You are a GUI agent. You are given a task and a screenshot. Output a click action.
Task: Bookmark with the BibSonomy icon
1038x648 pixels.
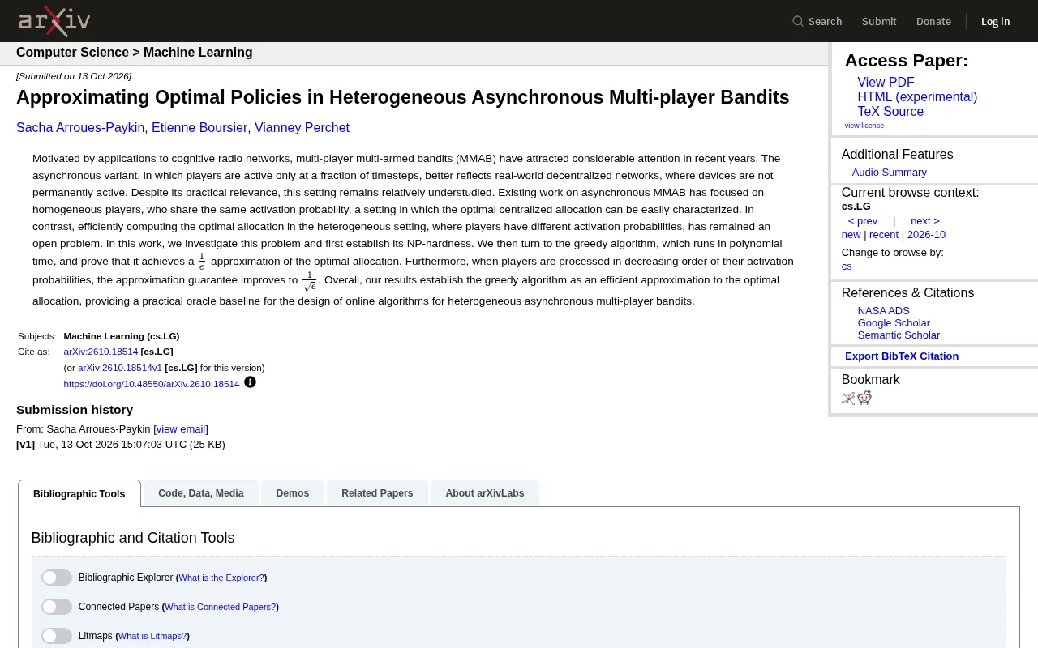tap(848, 398)
